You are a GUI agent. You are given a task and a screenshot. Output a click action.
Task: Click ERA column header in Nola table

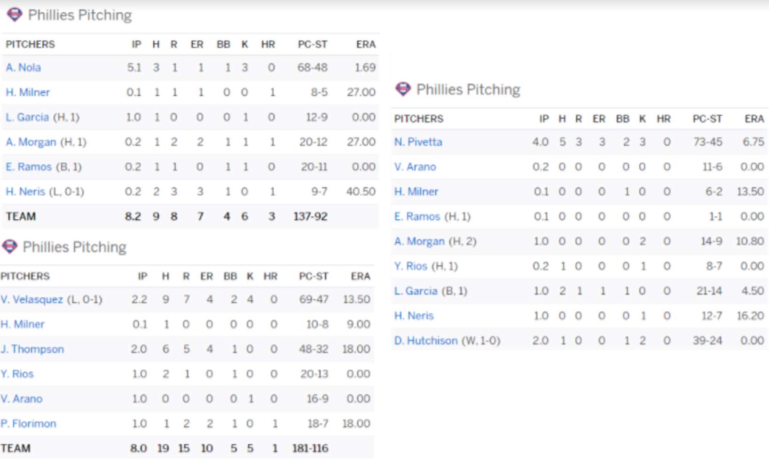[x=366, y=44]
